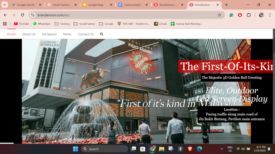Open the WhatsApp bookmark
Screen dimensions: 275x154
click(42, 24)
